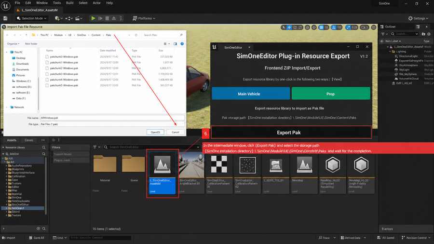Click the Save current level icon

pos(5,18)
